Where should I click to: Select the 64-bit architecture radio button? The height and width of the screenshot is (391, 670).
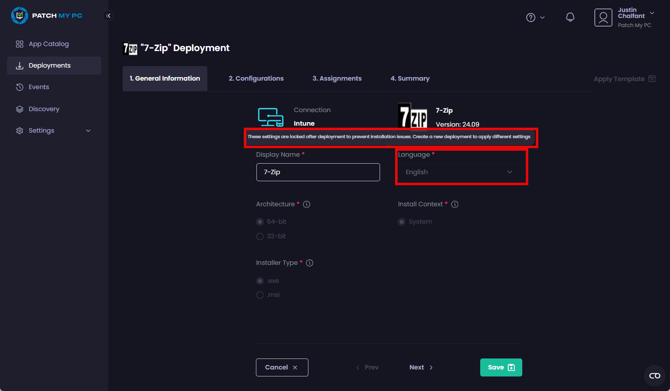260,222
